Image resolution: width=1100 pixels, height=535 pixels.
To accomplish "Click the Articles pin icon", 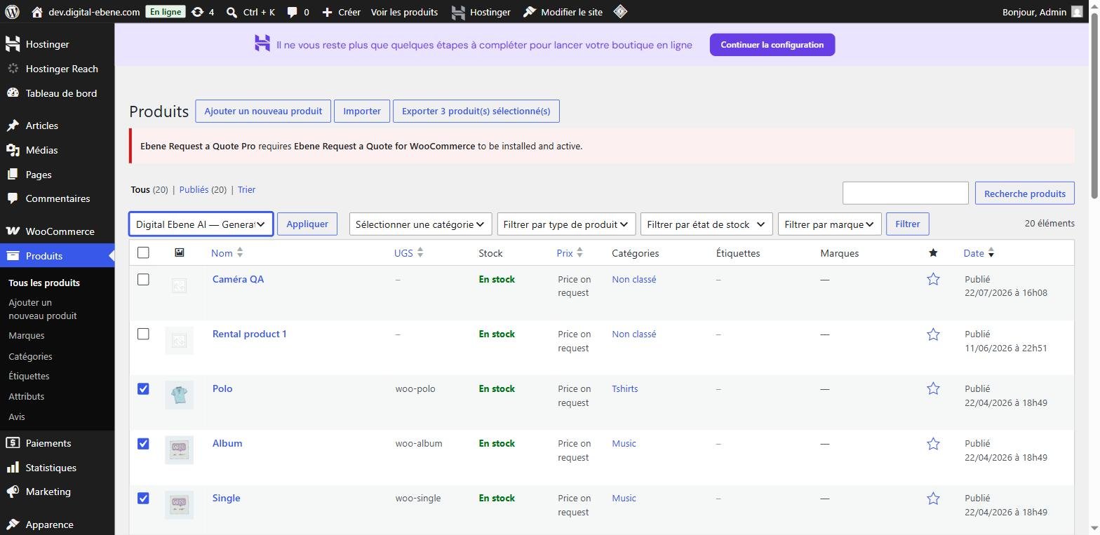I will click(x=13, y=126).
